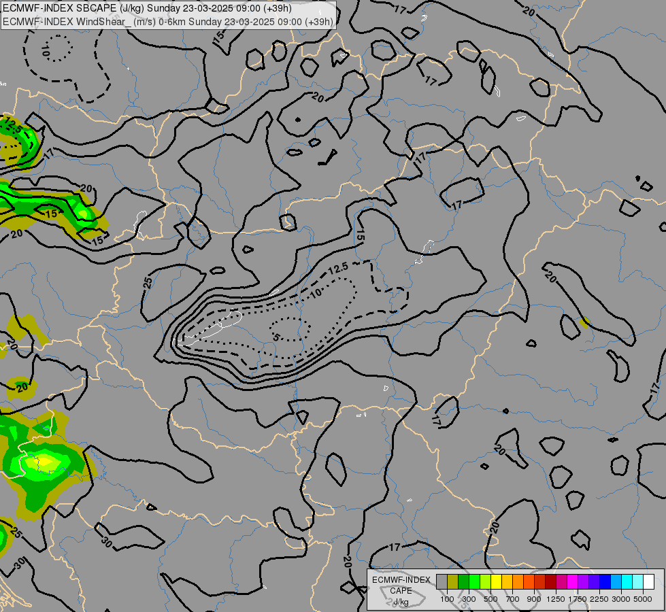Click the '1750' legend value

[x=578, y=599]
